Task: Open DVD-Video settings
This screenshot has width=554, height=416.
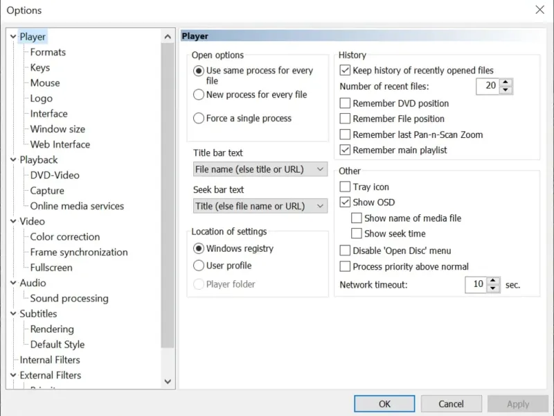Action: coord(55,175)
